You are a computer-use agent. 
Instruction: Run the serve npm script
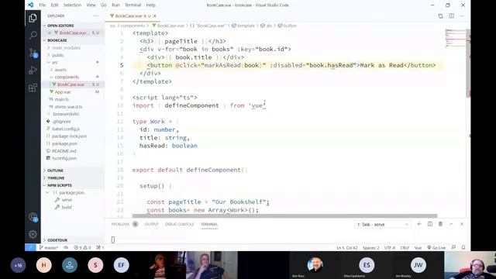pyautogui.click(x=67, y=200)
